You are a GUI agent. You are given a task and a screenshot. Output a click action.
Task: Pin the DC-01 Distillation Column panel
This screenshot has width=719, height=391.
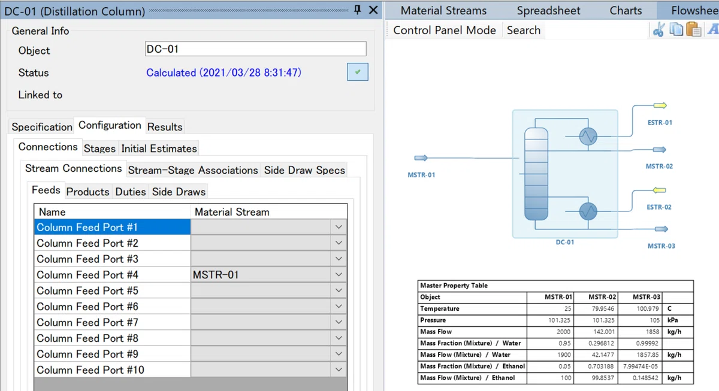(358, 10)
